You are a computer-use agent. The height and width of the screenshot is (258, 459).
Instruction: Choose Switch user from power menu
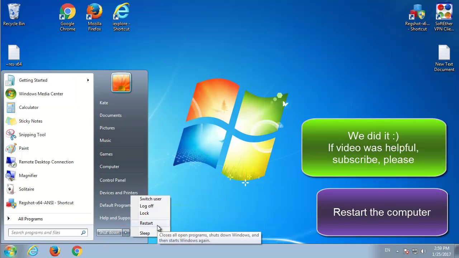(x=150, y=199)
